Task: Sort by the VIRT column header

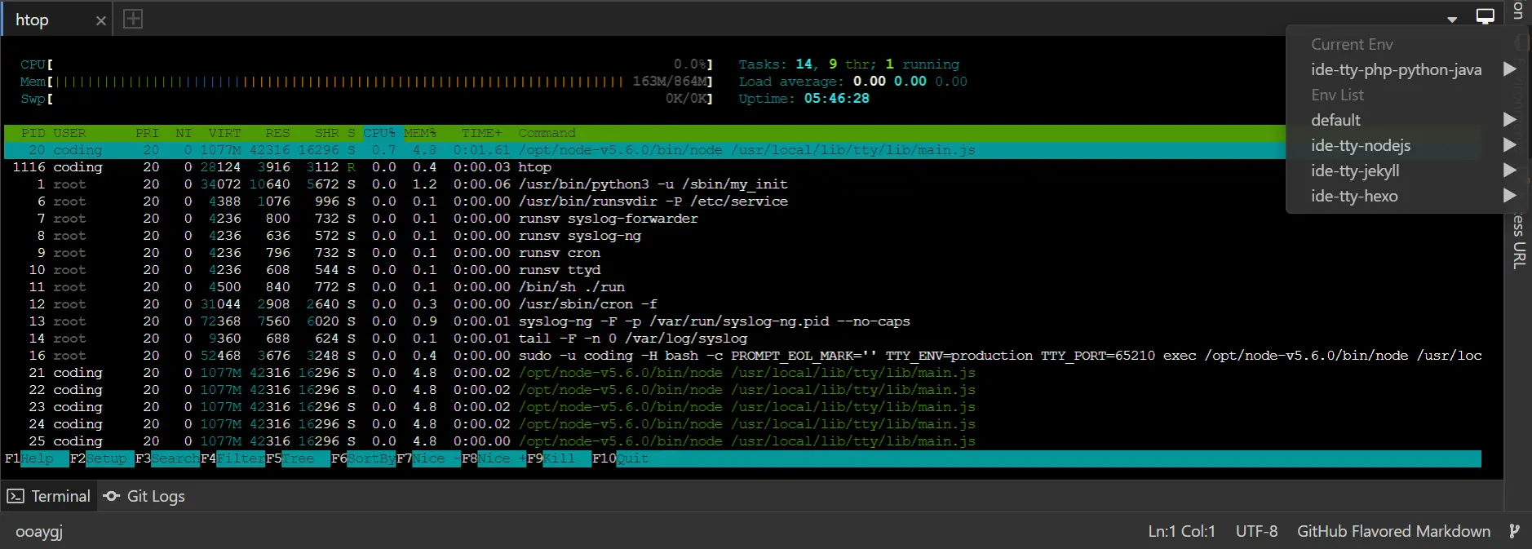Action: [224, 133]
